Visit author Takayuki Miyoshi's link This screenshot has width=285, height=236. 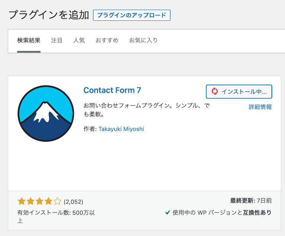point(121,129)
